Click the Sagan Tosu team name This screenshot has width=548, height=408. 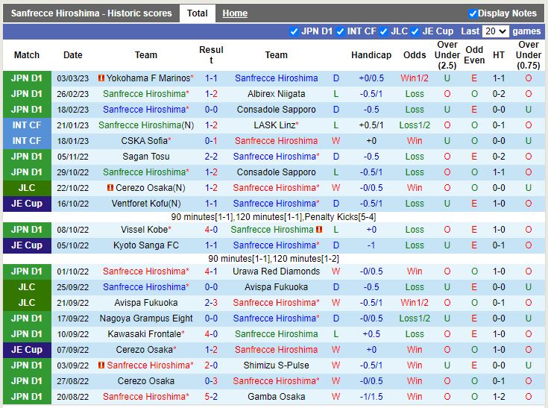(146, 157)
